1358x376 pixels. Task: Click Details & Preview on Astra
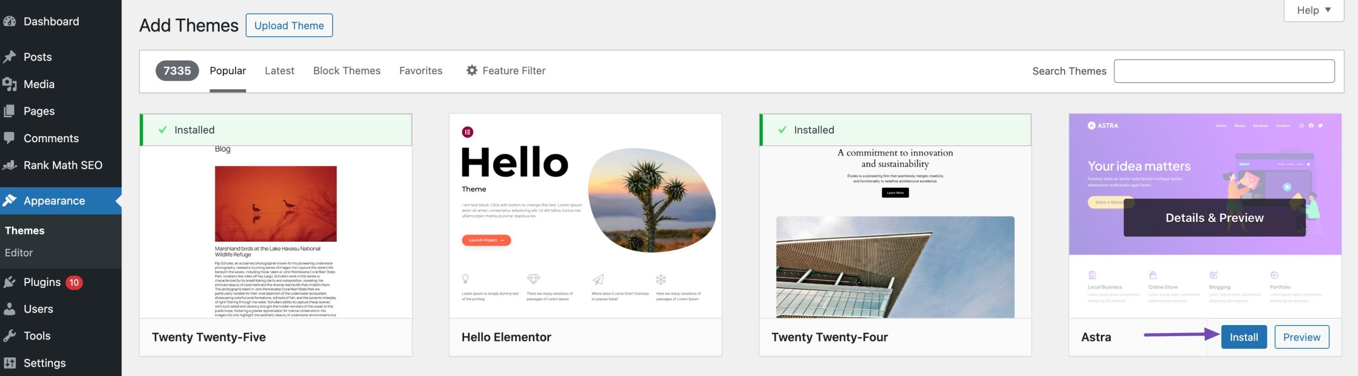tap(1215, 217)
